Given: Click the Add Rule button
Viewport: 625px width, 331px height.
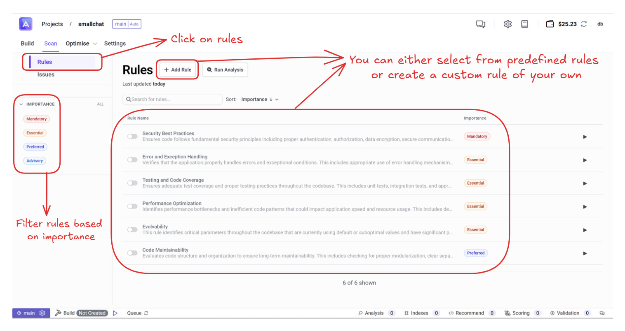Looking at the screenshot, I should click(x=178, y=70).
